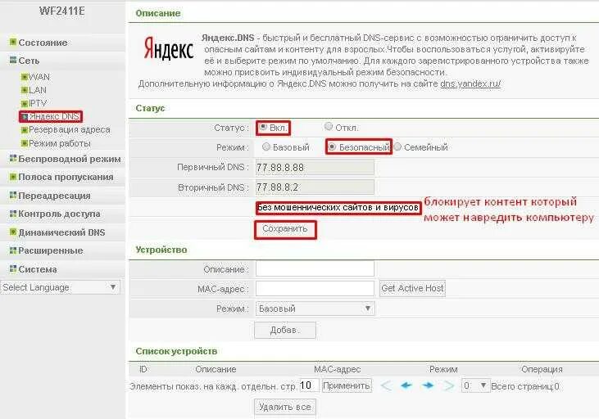Click the Первичный DNS field
The height and width of the screenshot is (419, 599).
pyautogui.click(x=315, y=167)
